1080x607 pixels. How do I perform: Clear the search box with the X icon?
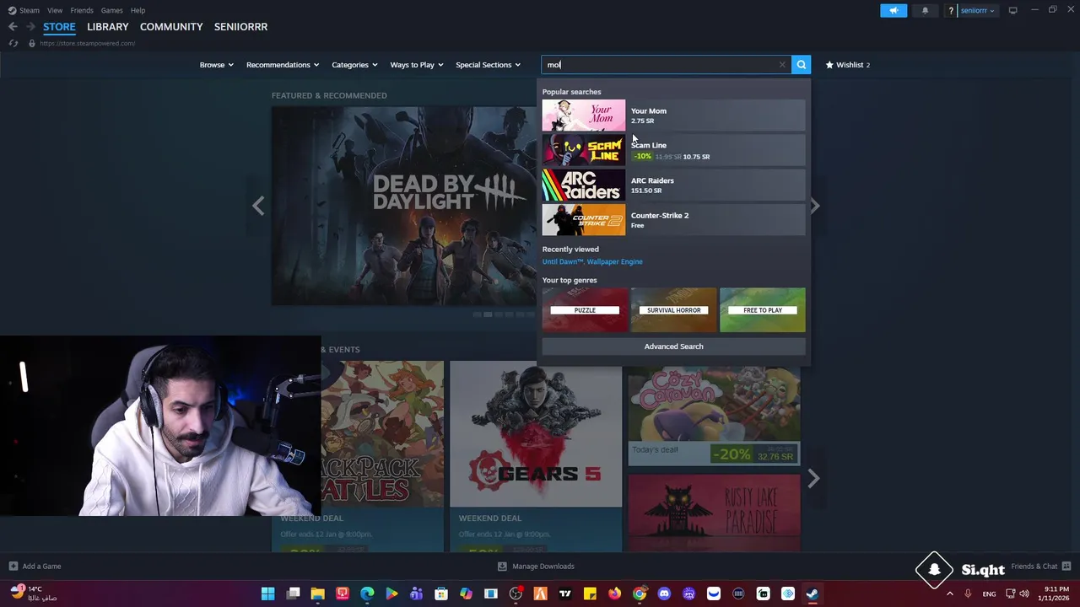782,65
